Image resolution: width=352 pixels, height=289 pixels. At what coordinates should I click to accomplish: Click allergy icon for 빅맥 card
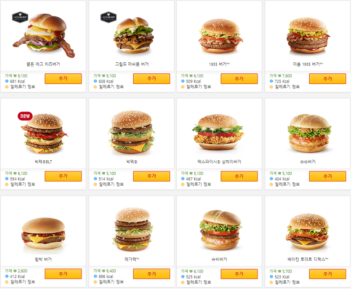coord(95,184)
